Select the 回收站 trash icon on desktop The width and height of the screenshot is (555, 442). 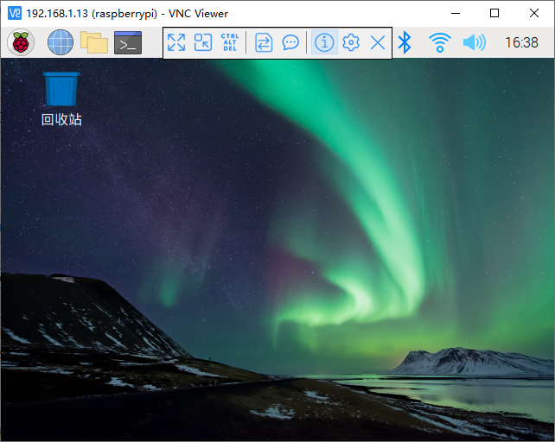coord(61,89)
